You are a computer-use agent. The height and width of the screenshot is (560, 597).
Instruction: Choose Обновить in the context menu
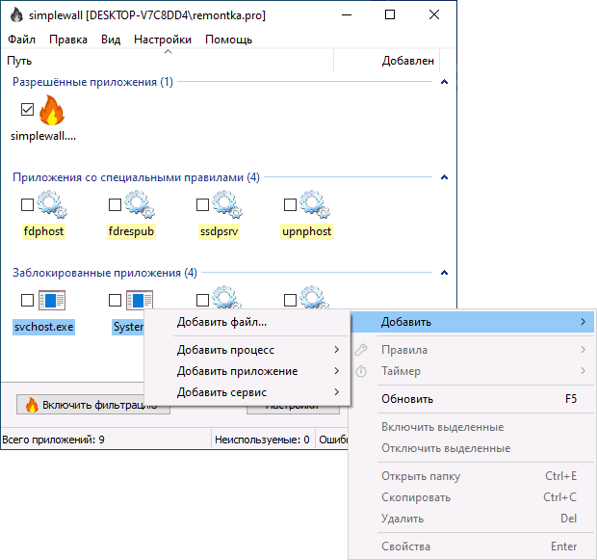(472, 399)
